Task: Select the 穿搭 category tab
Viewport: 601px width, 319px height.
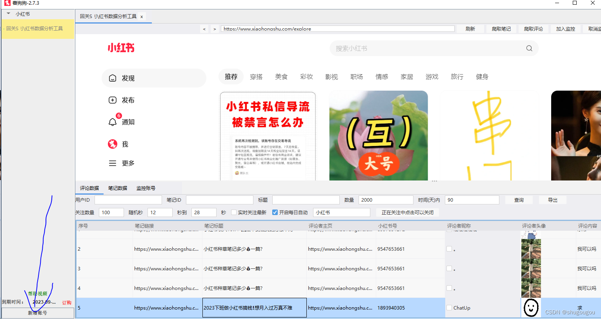Action: point(256,77)
